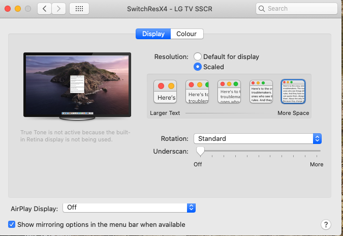This screenshot has width=343, height=236.
Task: Close the window with the red button
Action: [x=8, y=9]
